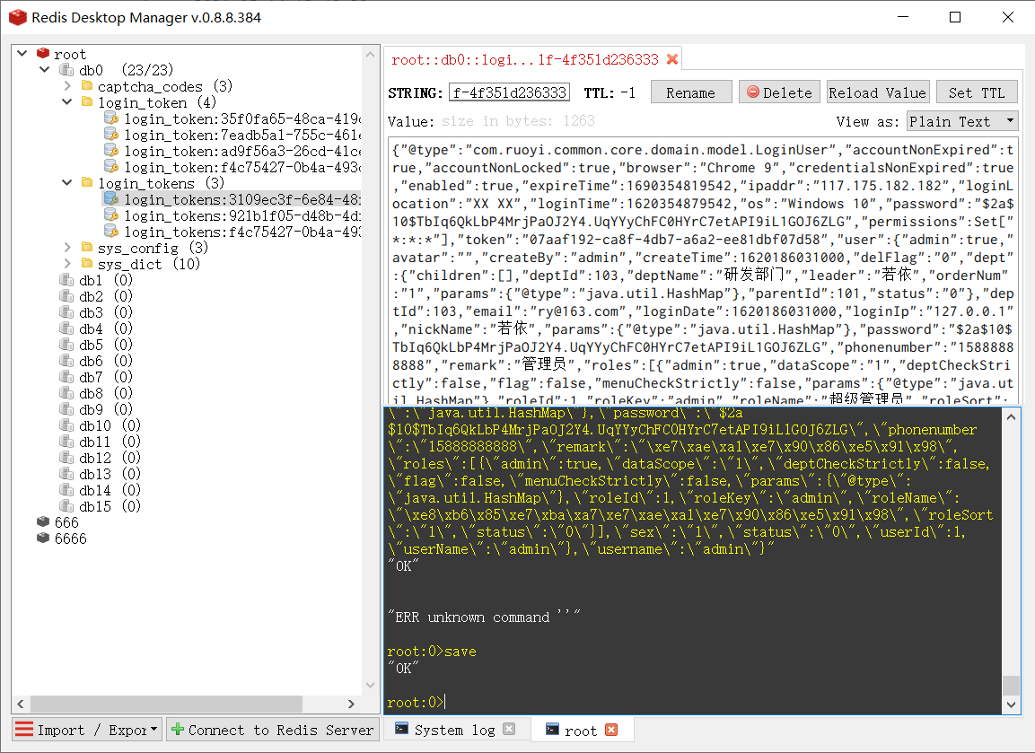Image resolution: width=1035 pixels, height=753 pixels.
Task: Click key icon of login_tokens:921b1f05
Action: click(111, 215)
